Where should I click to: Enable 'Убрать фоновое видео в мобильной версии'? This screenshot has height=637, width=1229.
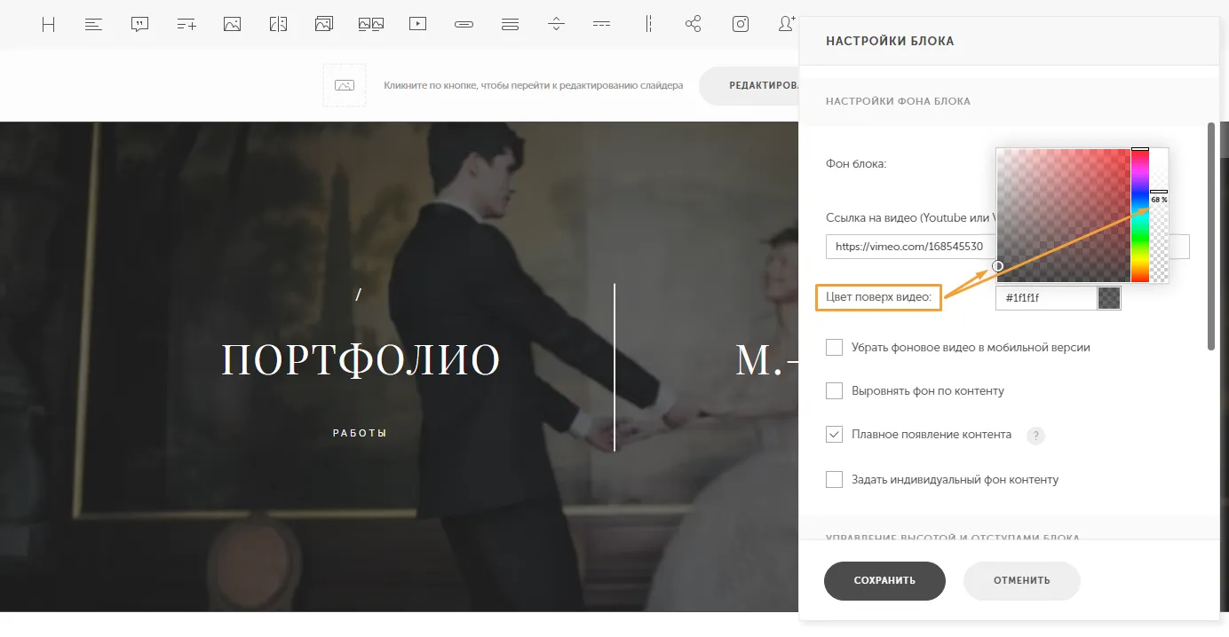[834, 347]
